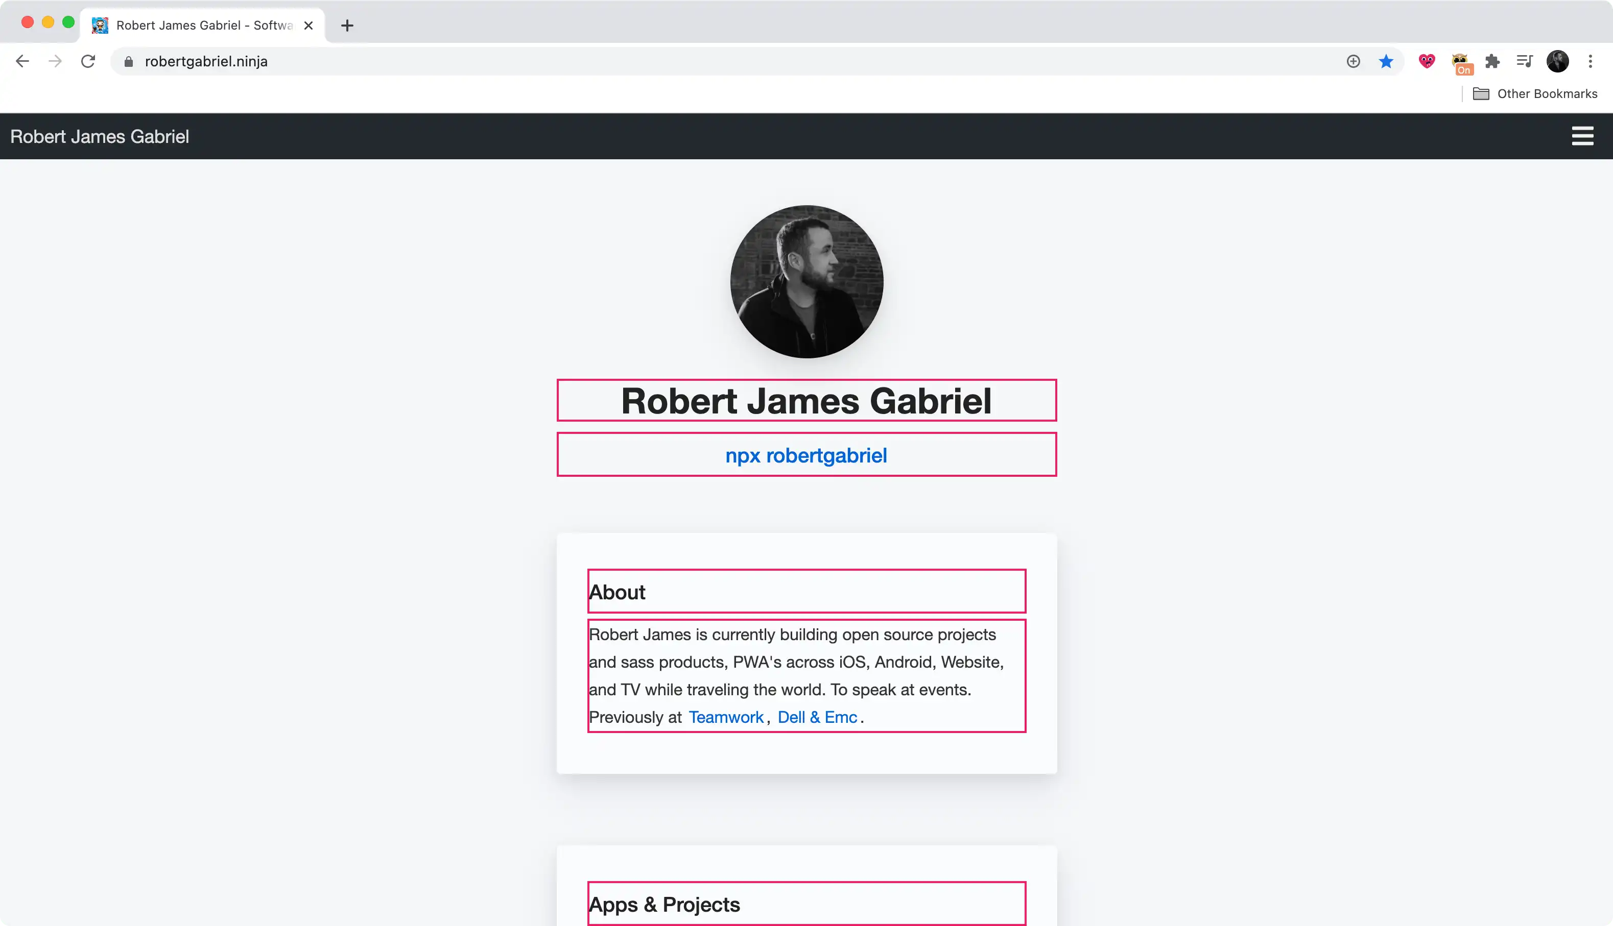
Task: Open the Chrome profile avatar
Action: [1558, 61]
